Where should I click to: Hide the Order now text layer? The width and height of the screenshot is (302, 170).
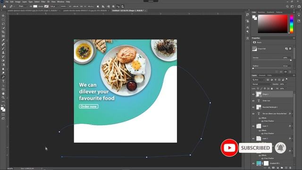[253, 101]
